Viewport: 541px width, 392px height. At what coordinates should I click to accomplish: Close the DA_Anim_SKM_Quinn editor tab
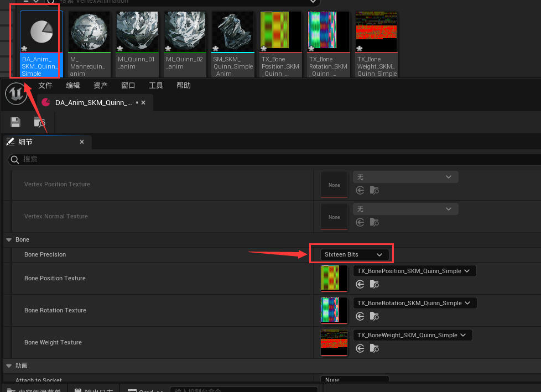(x=143, y=103)
